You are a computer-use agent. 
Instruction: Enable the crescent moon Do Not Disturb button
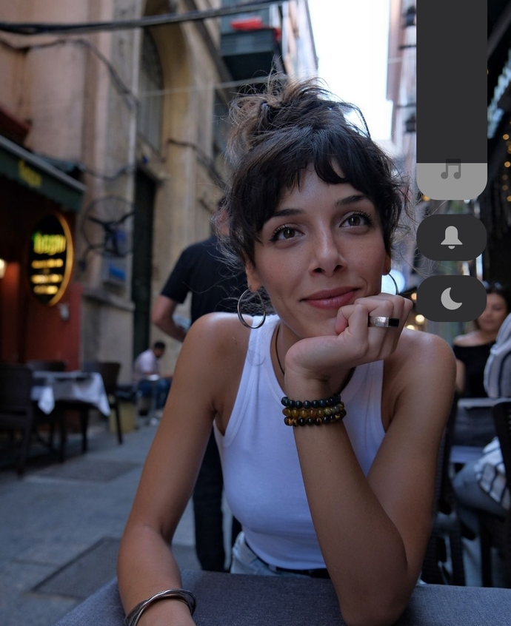click(452, 298)
